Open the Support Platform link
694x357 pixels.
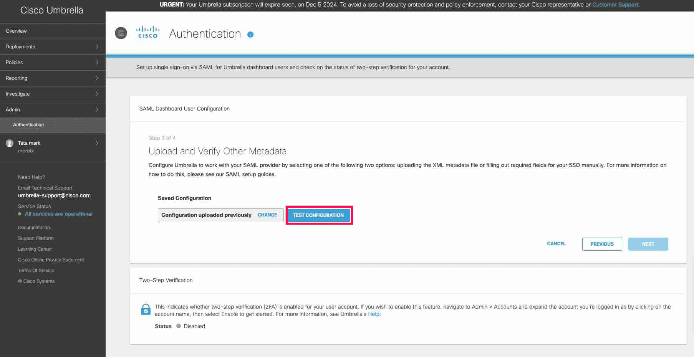coord(36,238)
